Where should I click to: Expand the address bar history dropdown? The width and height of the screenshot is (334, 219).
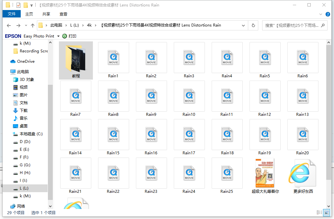click(x=243, y=26)
